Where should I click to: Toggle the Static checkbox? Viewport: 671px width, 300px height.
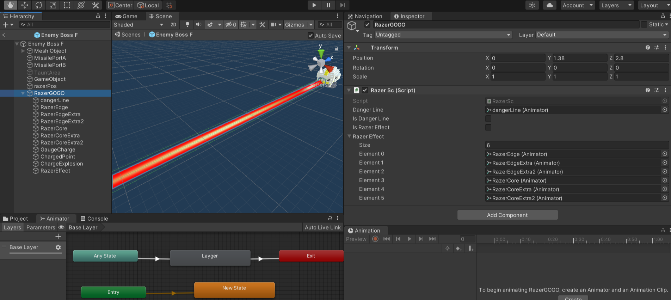tap(644, 24)
